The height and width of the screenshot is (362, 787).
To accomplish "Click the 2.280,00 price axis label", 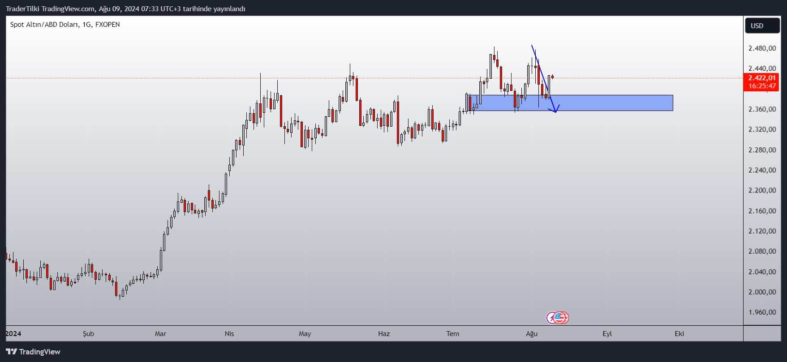I will click(762, 150).
